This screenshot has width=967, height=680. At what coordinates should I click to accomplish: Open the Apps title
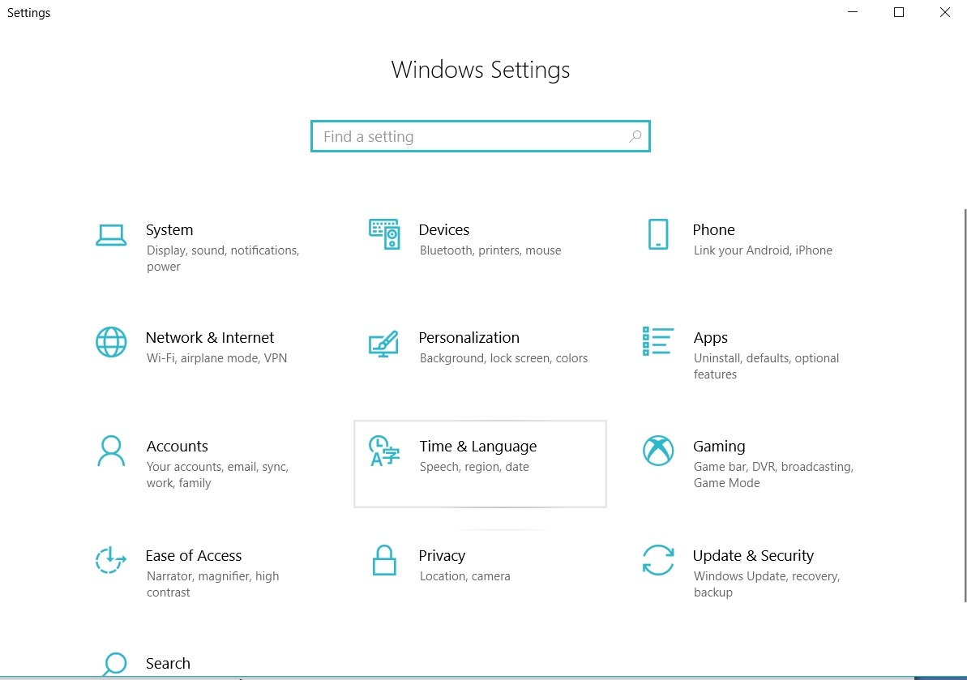tap(710, 339)
